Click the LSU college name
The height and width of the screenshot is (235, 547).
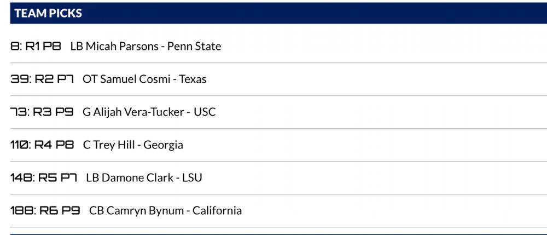(x=192, y=178)
